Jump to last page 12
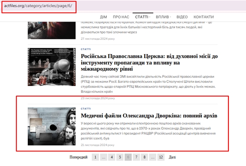The height and width of the screenshot is (166, 246). 161,157
